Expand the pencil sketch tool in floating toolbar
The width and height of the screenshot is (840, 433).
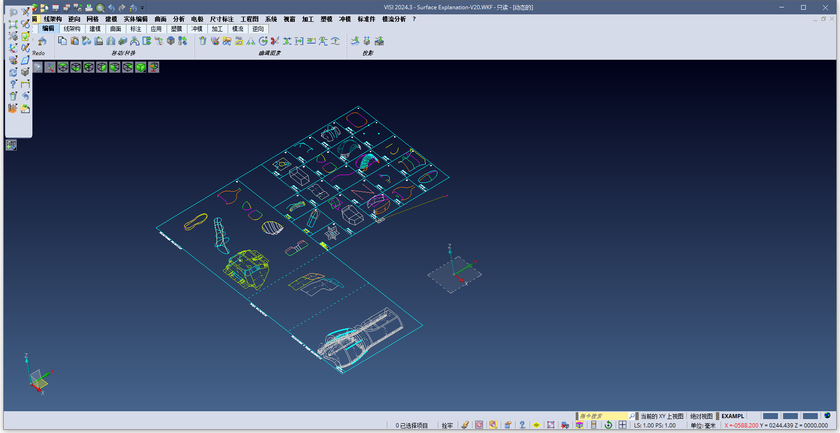coord(25,12)
